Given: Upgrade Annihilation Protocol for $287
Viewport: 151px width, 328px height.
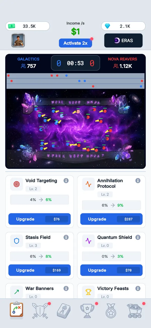Looking at the screenshot, I should click(x=111, y=219).
